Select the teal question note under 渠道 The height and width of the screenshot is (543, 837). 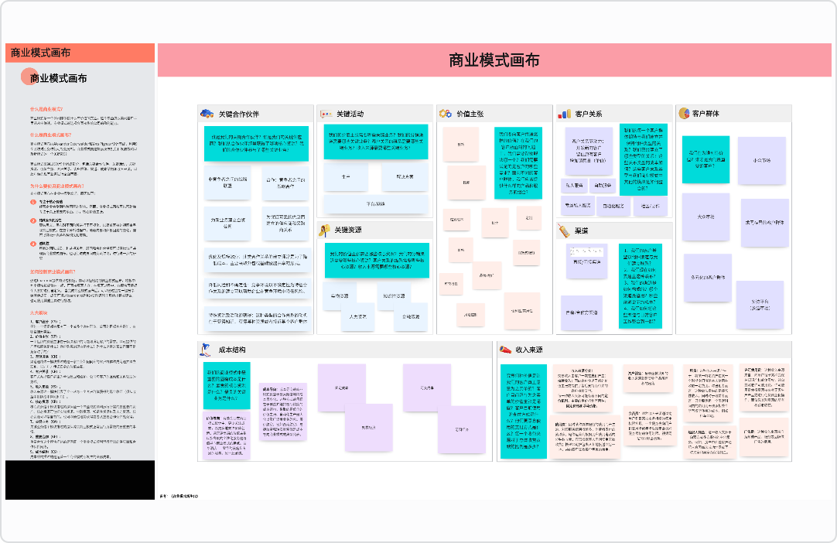[640, 285]
